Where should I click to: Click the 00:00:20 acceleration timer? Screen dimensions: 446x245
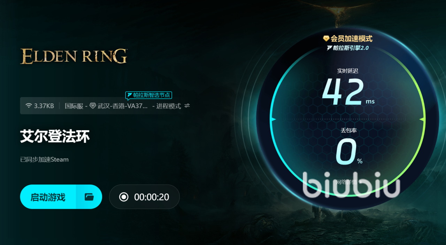point(152,197)
